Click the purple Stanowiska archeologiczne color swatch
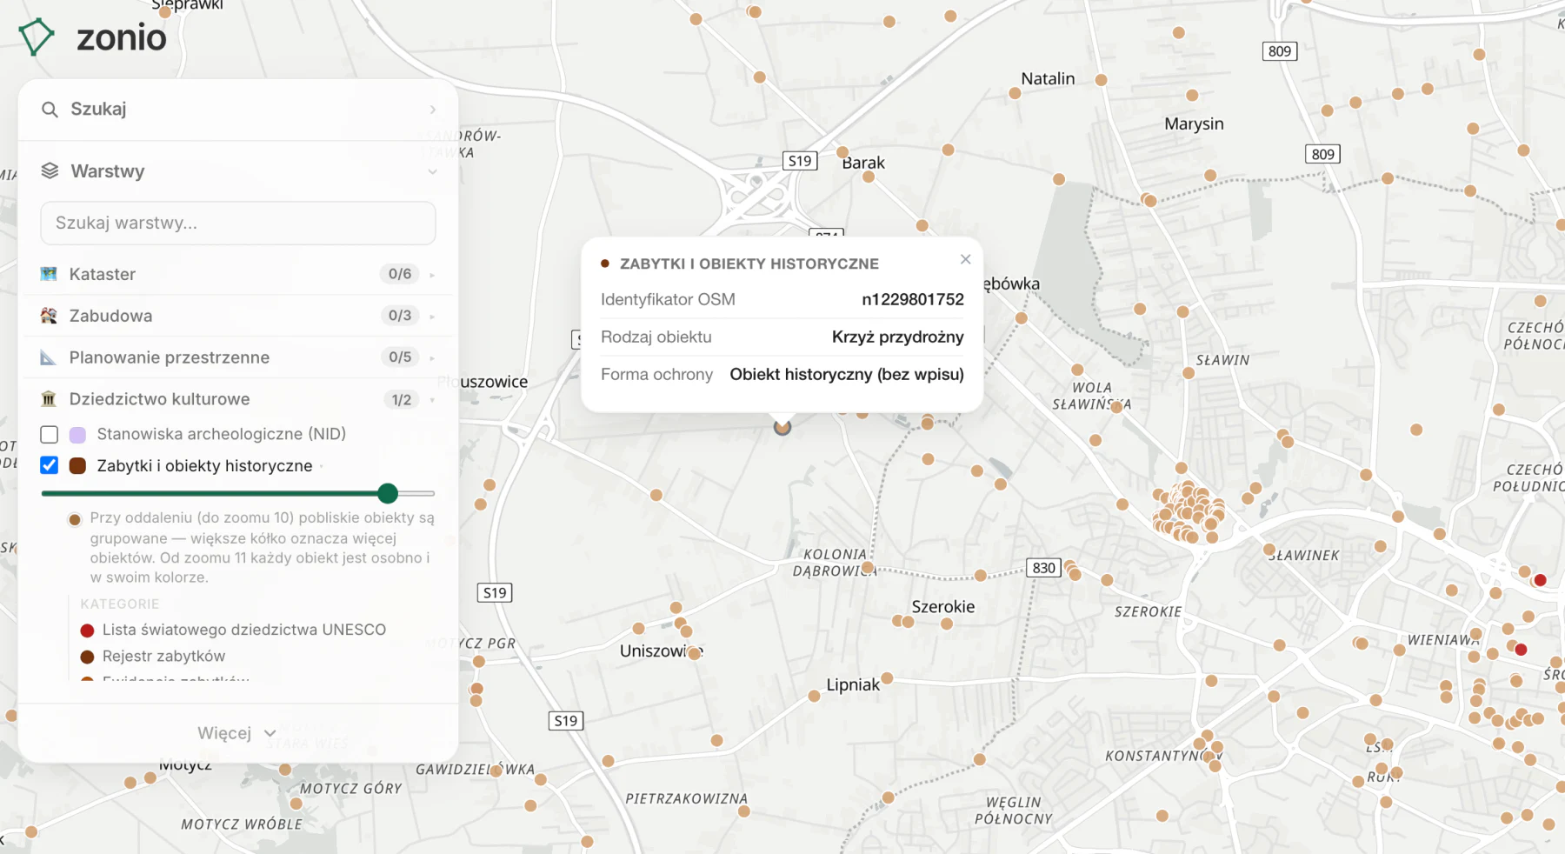1565x854 pixels. point(77,434)
